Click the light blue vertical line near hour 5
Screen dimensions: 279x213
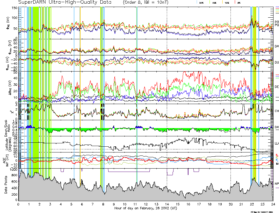pos(74,91)
